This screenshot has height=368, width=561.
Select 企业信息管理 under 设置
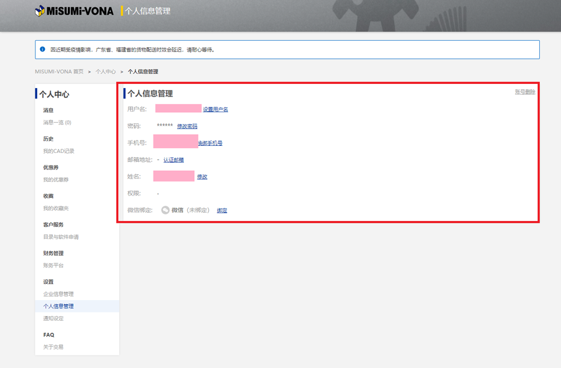[58, 294]
